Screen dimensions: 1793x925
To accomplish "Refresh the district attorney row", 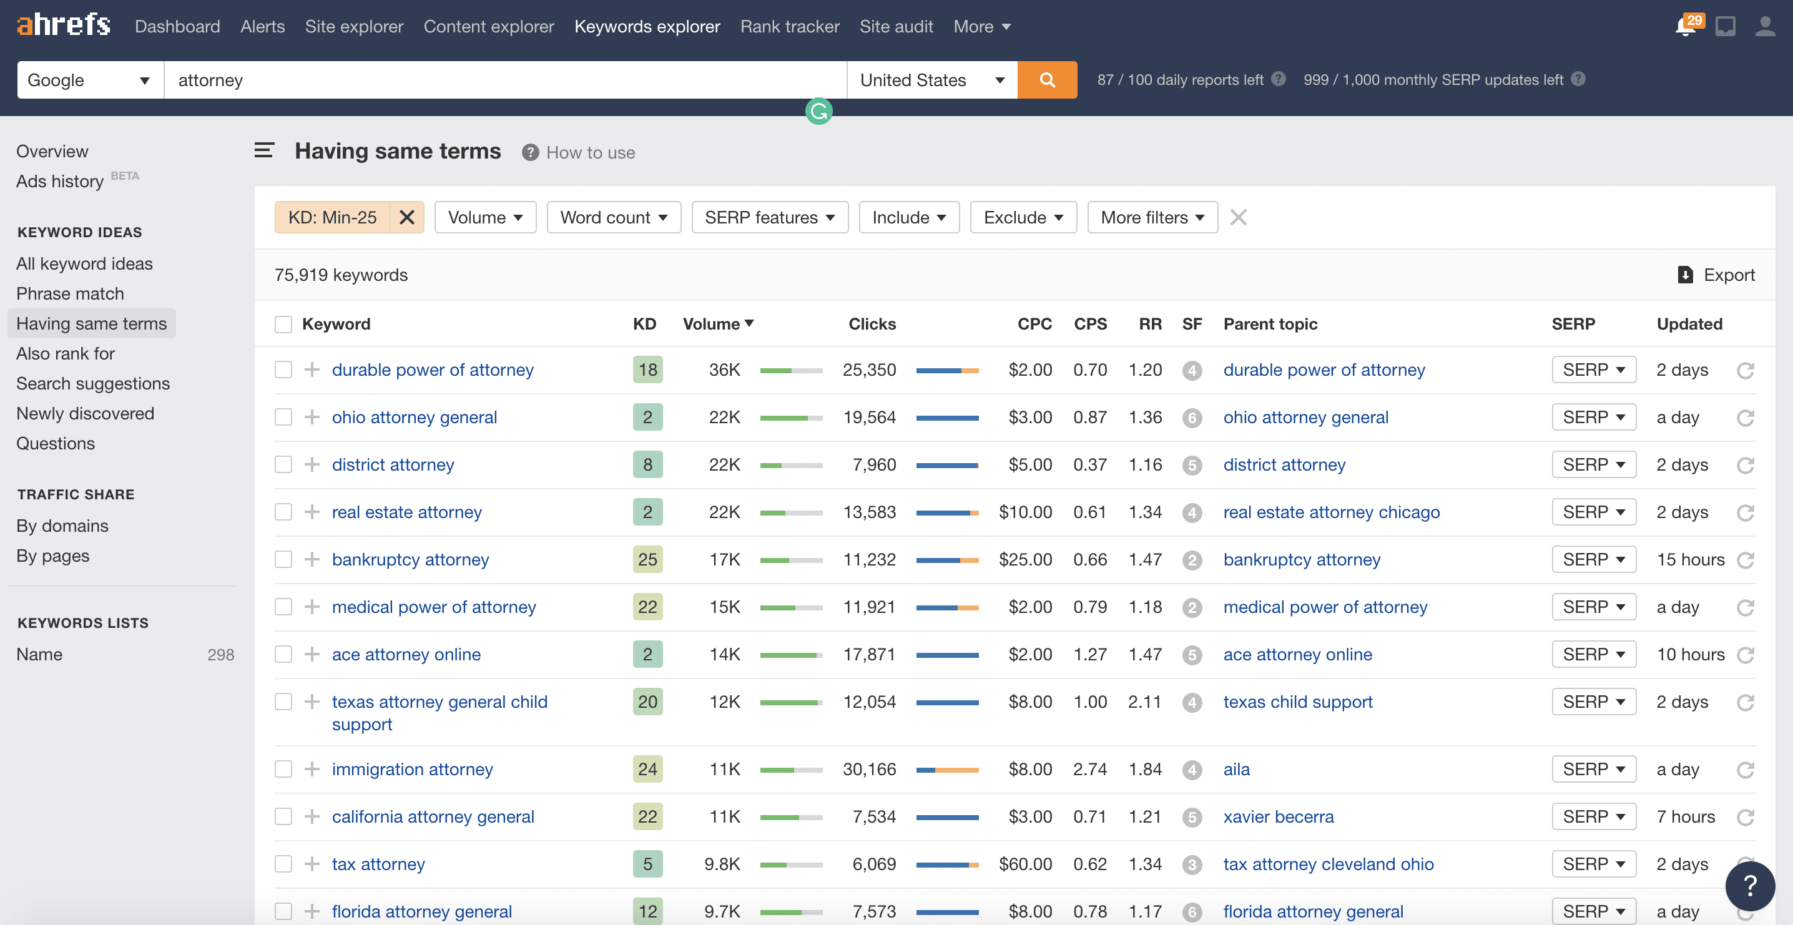I will tap(1744, 465).
